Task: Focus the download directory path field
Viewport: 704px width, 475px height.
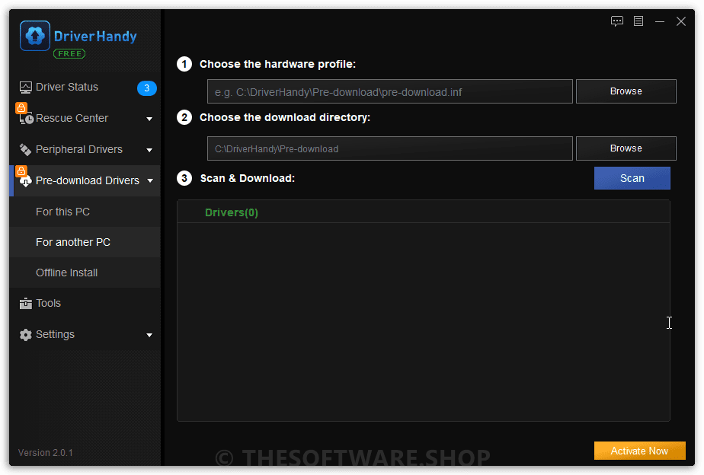Action: click(390, 148)
